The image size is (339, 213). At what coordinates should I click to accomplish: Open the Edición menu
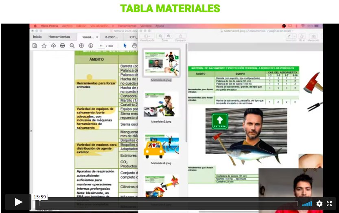[x=81, y=26]
